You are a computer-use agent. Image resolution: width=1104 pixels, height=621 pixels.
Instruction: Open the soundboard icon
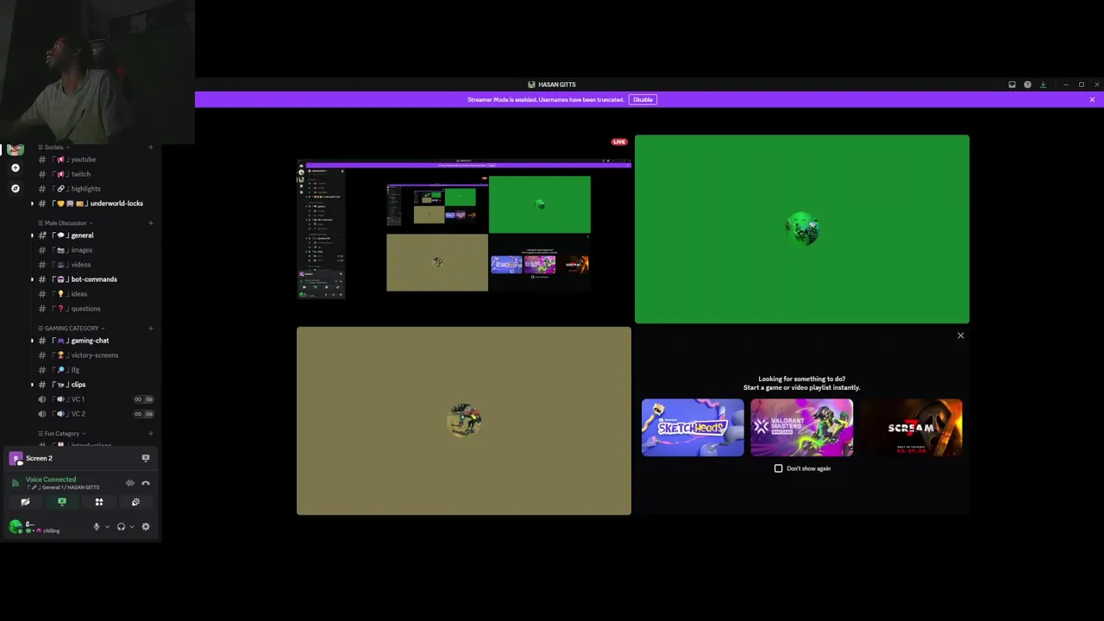(135, 502)
